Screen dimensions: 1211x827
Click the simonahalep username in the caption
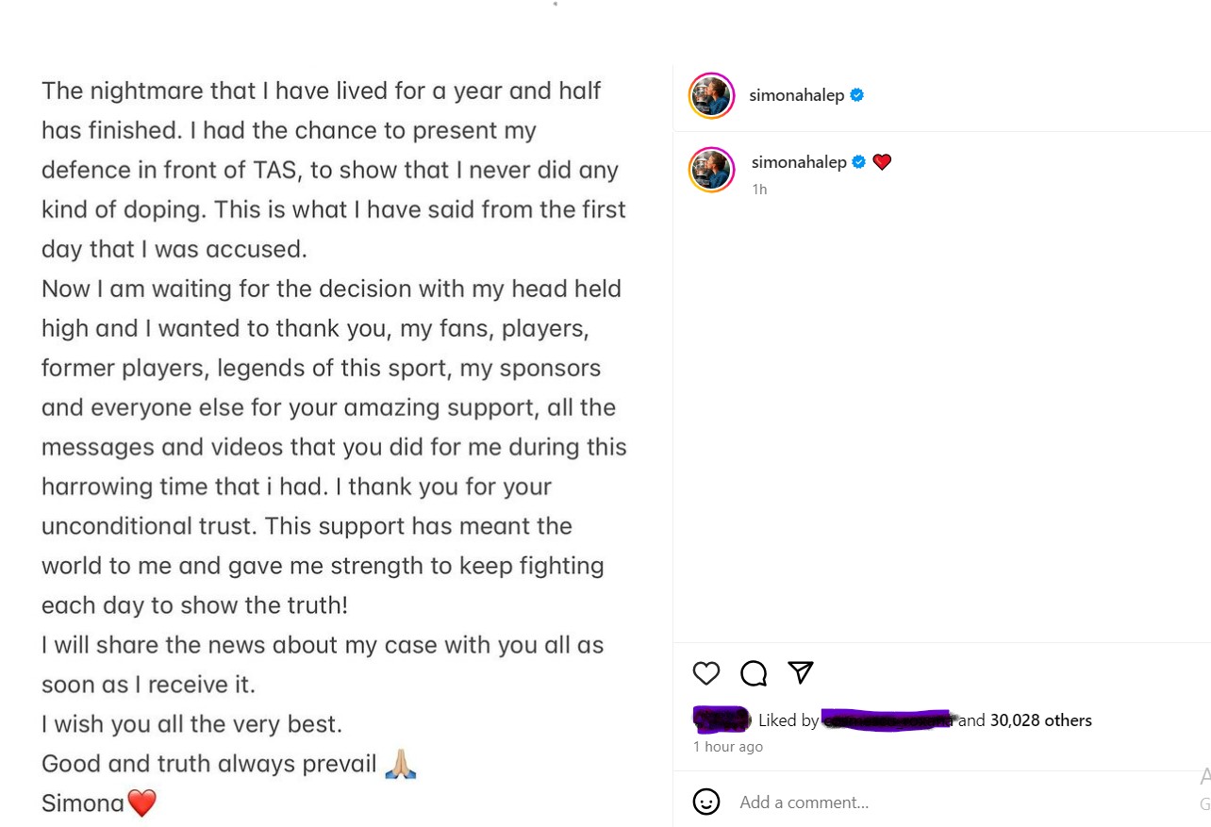(x=798, y=162)
